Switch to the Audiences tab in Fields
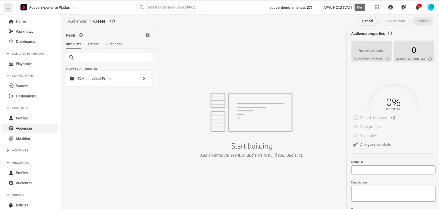This screenshot has width=439, height=209. pyautogui.click(x=113, y=44)
